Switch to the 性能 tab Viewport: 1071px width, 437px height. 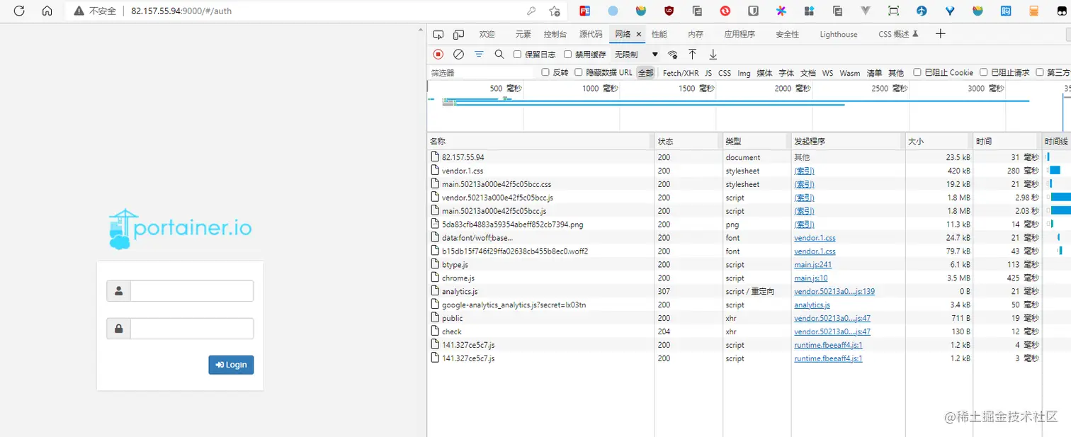pyautogui.click(x=659, y=34)
